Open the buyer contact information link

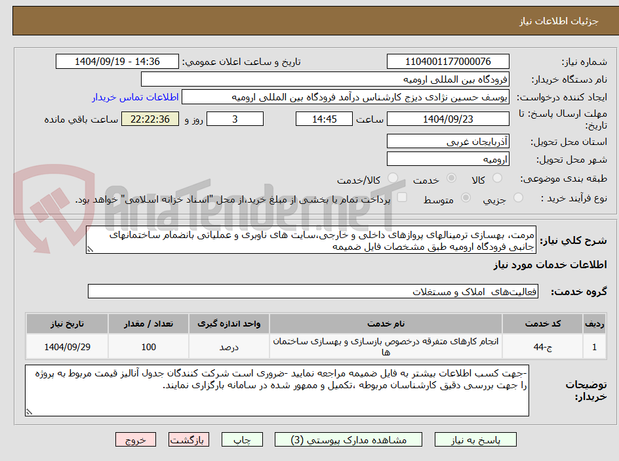tap(135, 97)
